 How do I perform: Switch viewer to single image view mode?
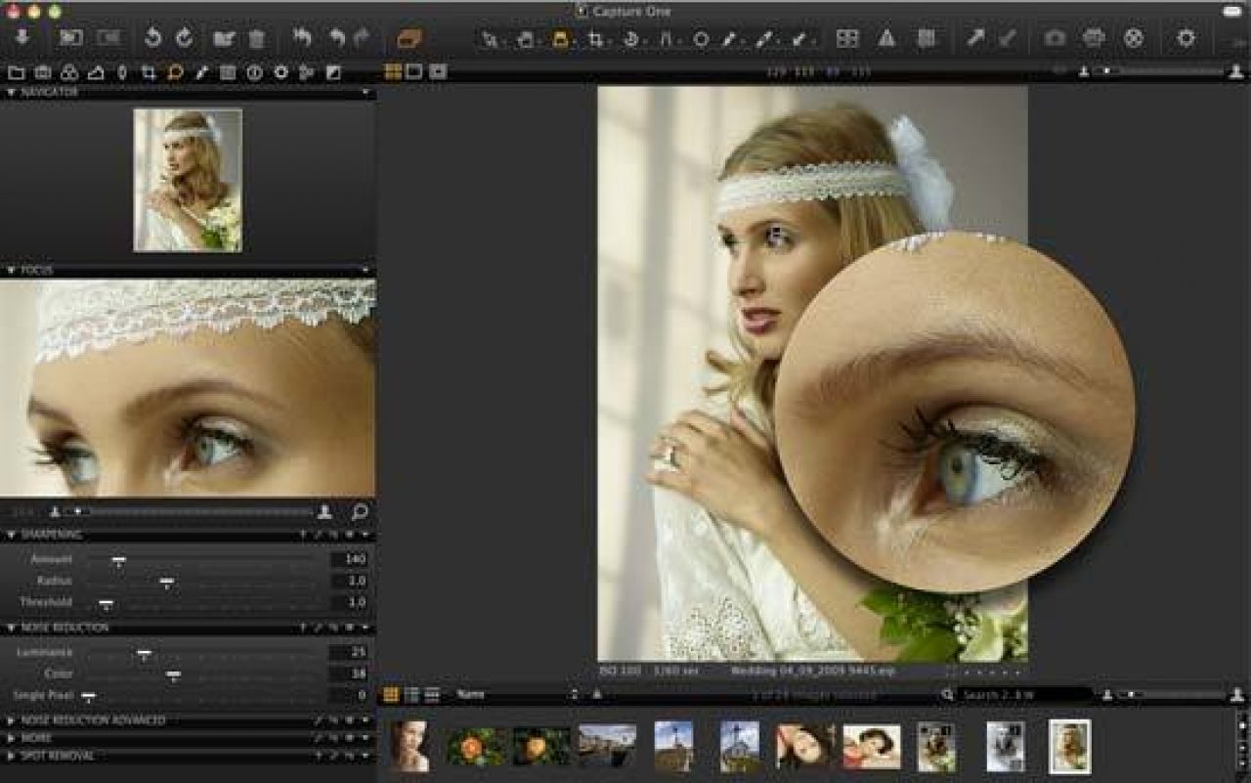click(414, 71)
